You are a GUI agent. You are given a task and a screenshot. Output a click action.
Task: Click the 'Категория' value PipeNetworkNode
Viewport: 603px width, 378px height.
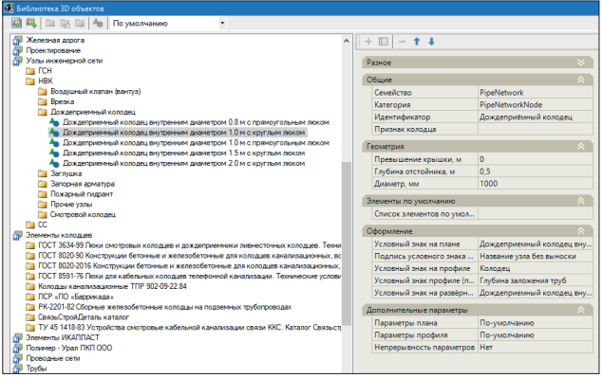pos(535,105)
